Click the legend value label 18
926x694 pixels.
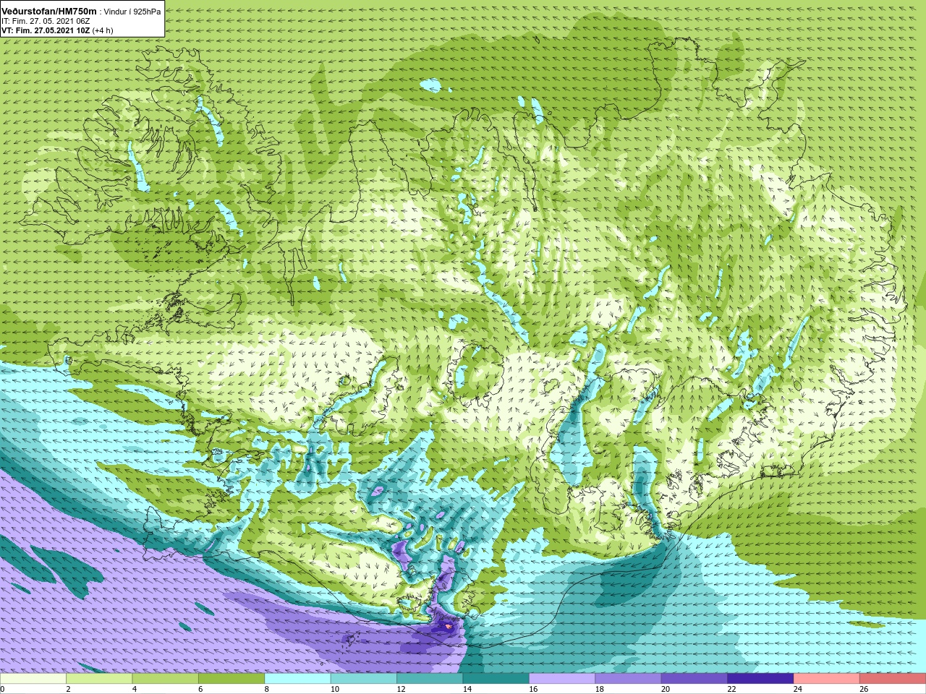[599, 689]
